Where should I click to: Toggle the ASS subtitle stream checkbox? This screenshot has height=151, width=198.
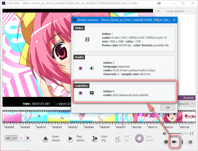coord(80,93)
